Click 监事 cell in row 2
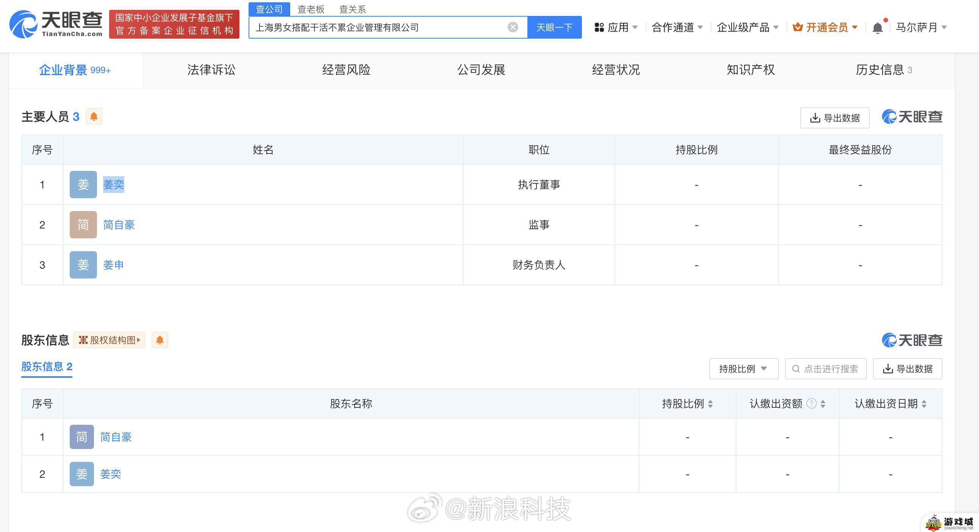This screenshot has height=532, width=979. click(x=539, y=225)
